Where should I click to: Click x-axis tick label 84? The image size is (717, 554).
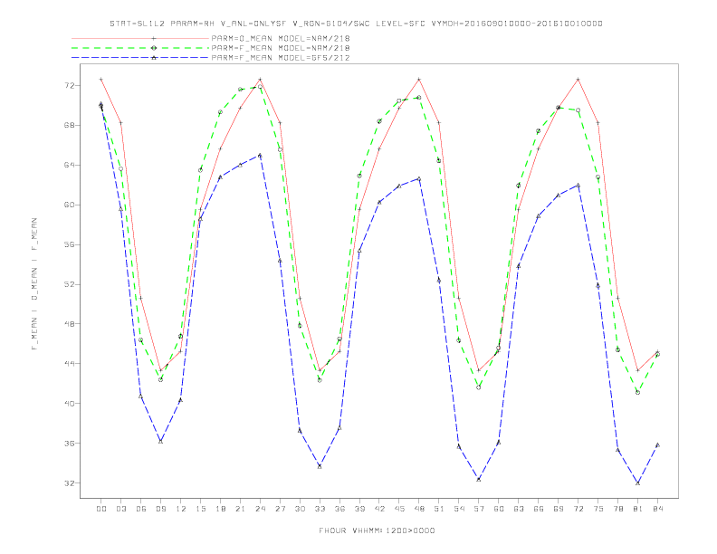(657, 509)
